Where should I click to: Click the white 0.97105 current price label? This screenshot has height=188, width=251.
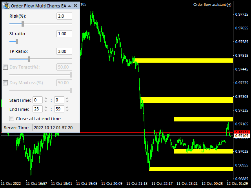(242, 136)
